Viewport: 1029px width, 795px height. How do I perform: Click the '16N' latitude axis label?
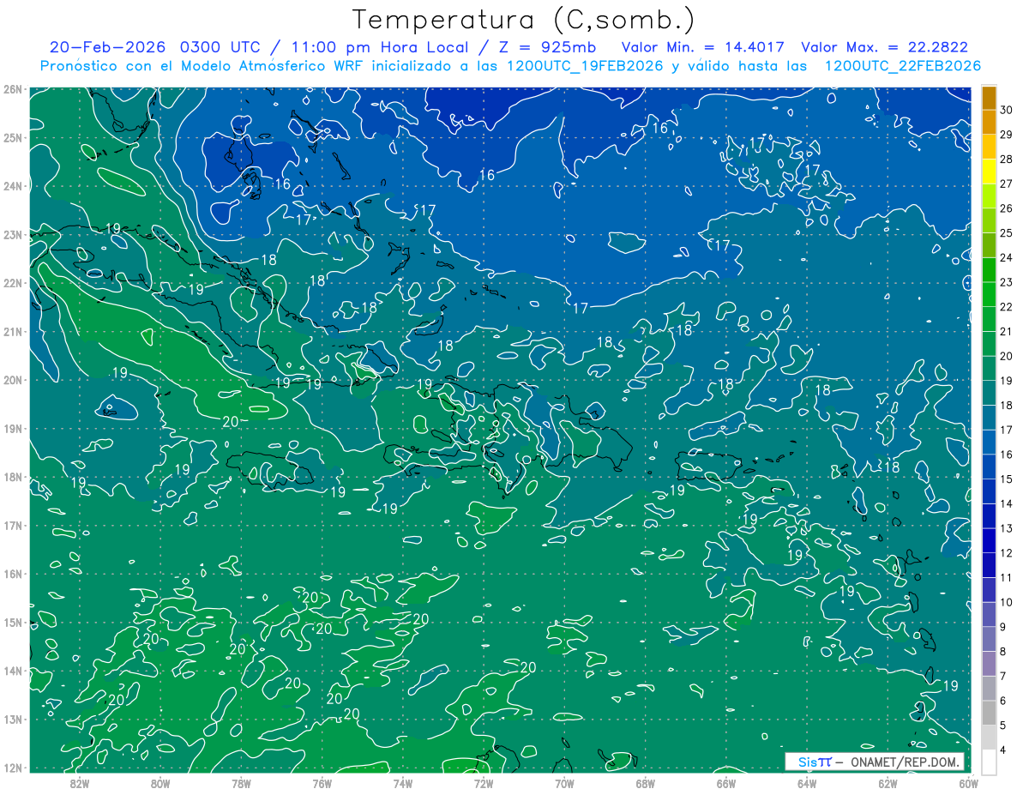tap(12, 574)
